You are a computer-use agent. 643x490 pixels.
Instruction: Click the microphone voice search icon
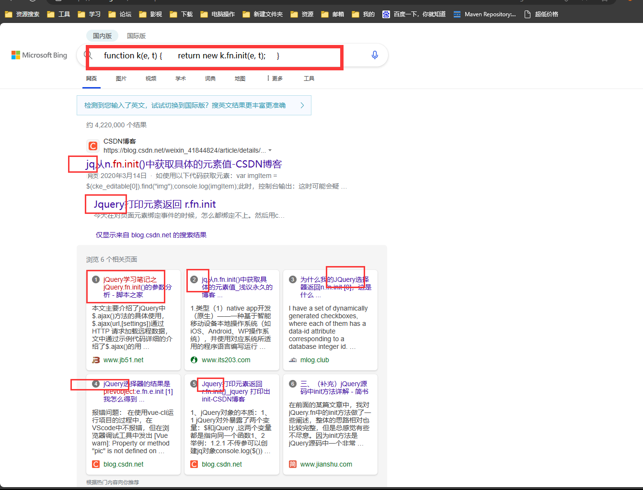click(x=375, y=55)
